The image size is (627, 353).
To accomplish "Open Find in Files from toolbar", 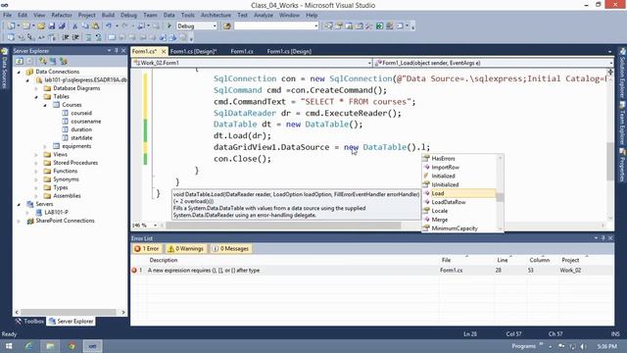I will pos(227,26).
